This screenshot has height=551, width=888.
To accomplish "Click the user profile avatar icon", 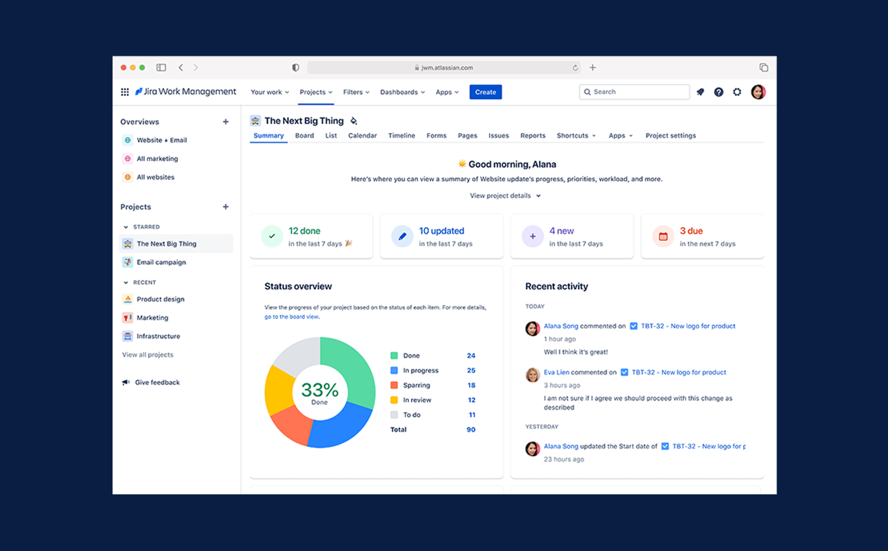I will (x=759, y=92).
